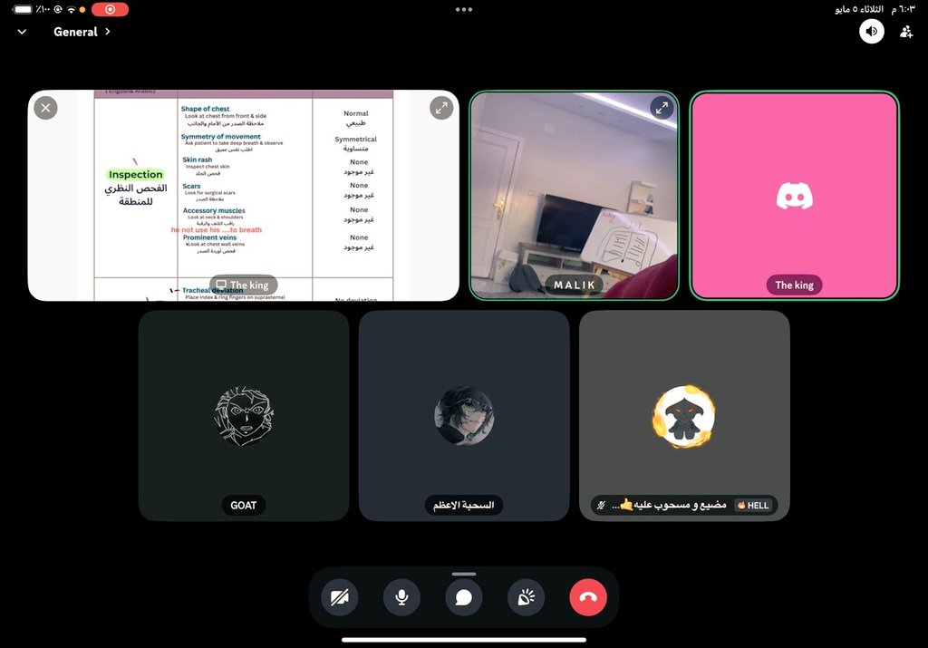This screenshot has height=648, width=928.
Task: Tap the Accessory muscles entry
Action: [x=214, y=210]
